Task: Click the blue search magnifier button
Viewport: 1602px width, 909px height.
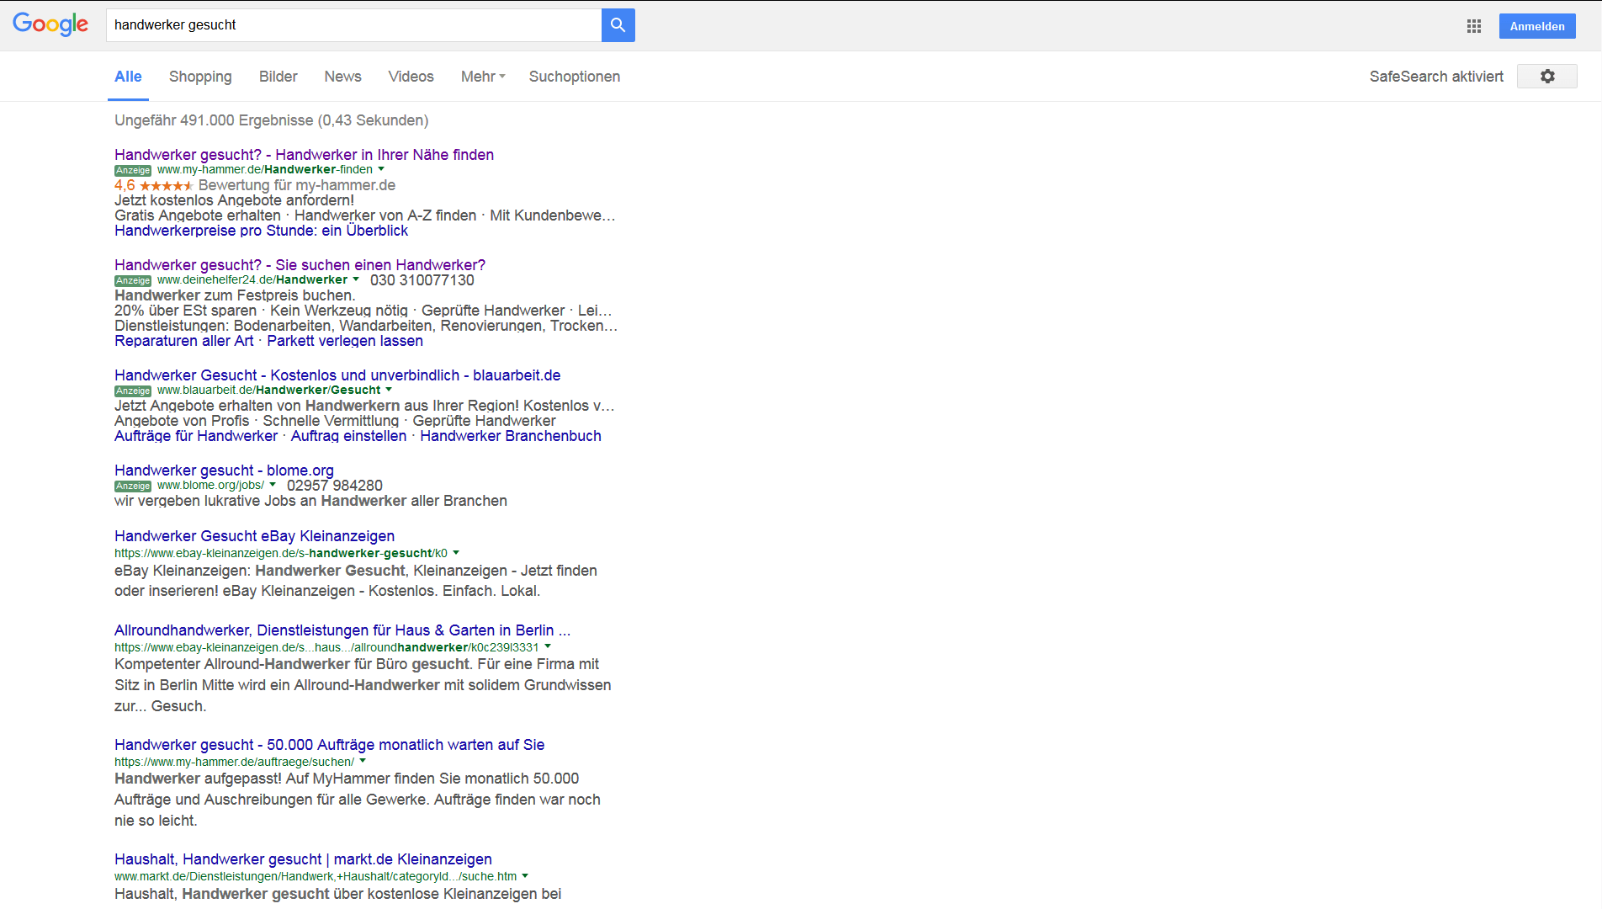Action: click(618, 25)
